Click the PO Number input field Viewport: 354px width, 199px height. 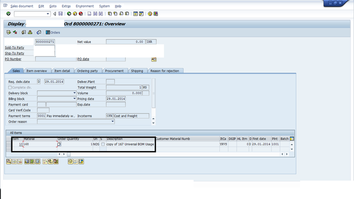(x=56, y=59)
